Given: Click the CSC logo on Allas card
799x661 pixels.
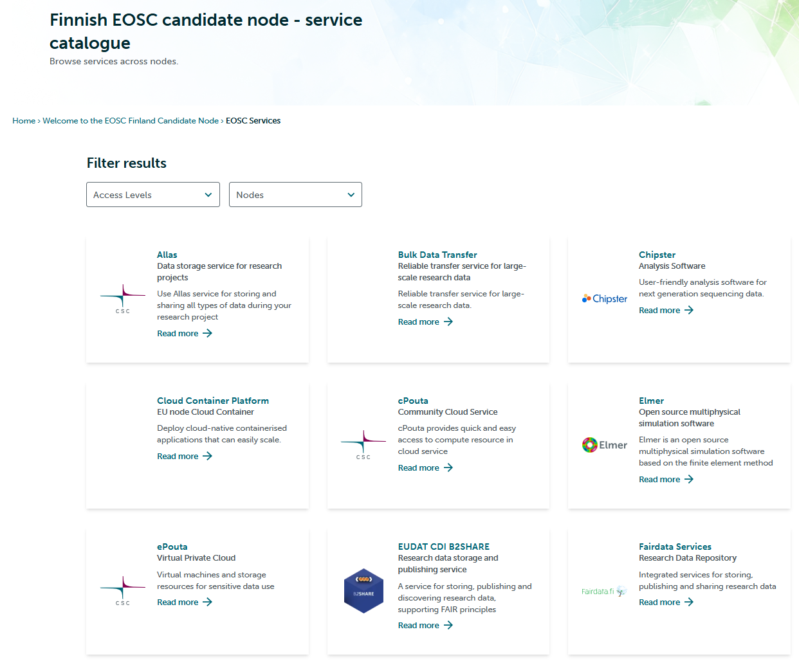Looking at the screenshot, I should tap(123, 299).
